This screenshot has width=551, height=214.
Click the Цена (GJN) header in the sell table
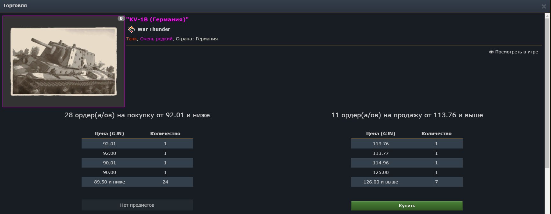pyautogui.click(x=381, y=134)
